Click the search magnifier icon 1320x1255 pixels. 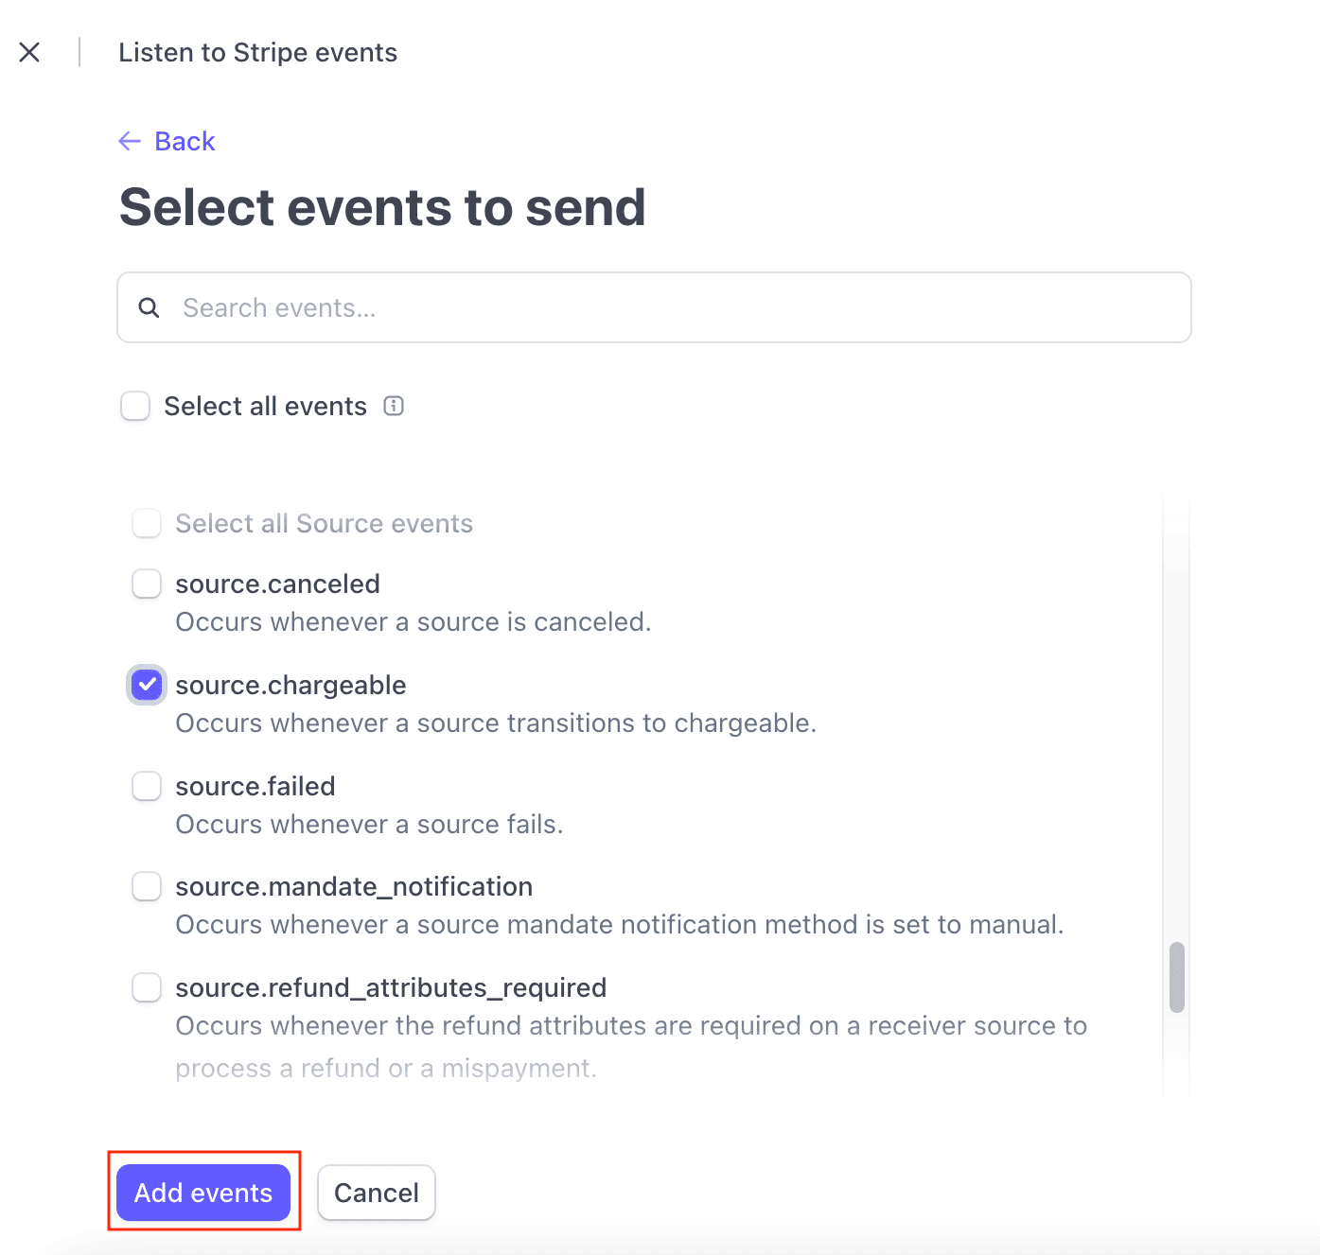click(x=149, y=307)
